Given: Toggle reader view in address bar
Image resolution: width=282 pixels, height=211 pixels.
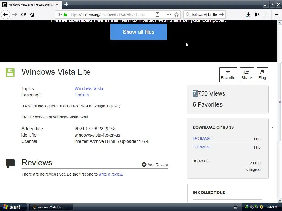Looking at the screenshot, I should pos(158,15).
